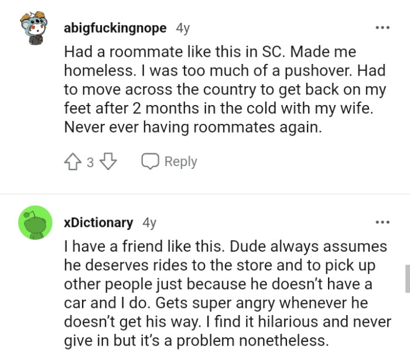The image size is (410, 359).
Task: Click the speech bubble reply icon
Action: pos(151,162)
